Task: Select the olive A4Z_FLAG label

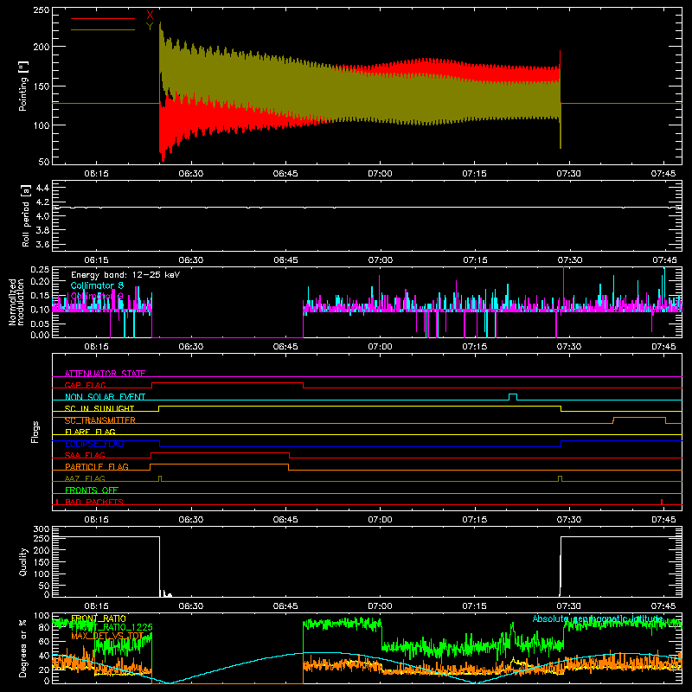Action: (85, 479)
